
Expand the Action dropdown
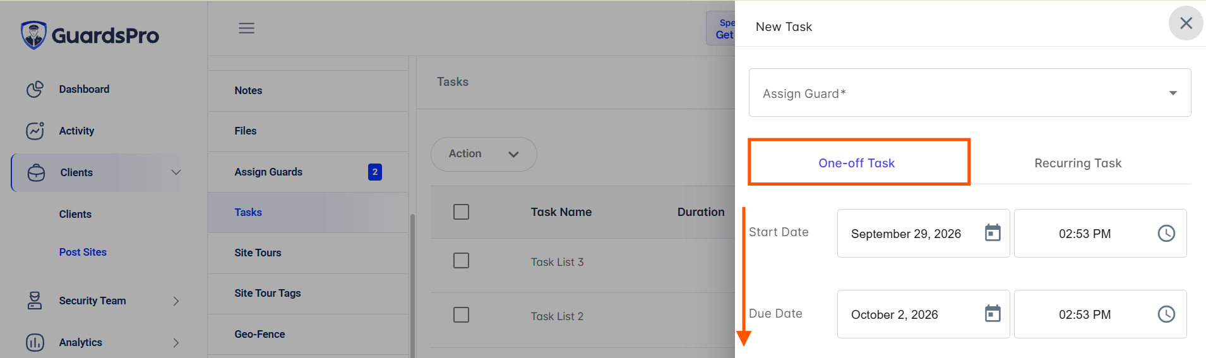tap(484, 154)
